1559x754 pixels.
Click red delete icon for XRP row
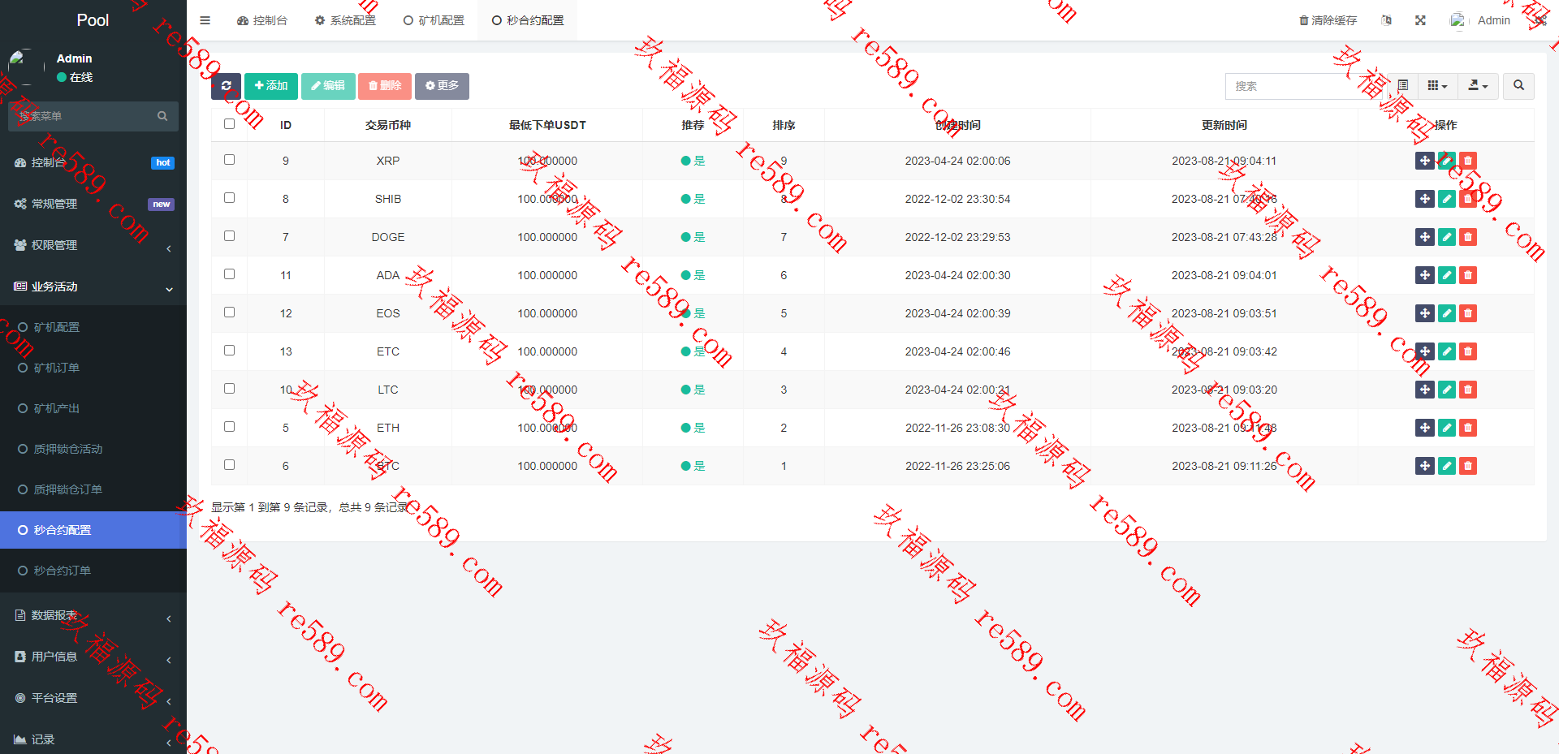coord(1467,161)
